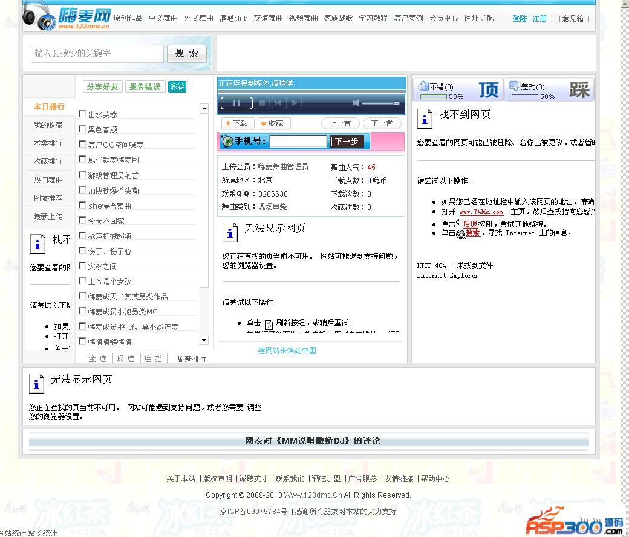Viewport: 629px width, 537px height.
Task: Select the 加快劲爆摇头嘞 checkbox
Action: (82, 190)
